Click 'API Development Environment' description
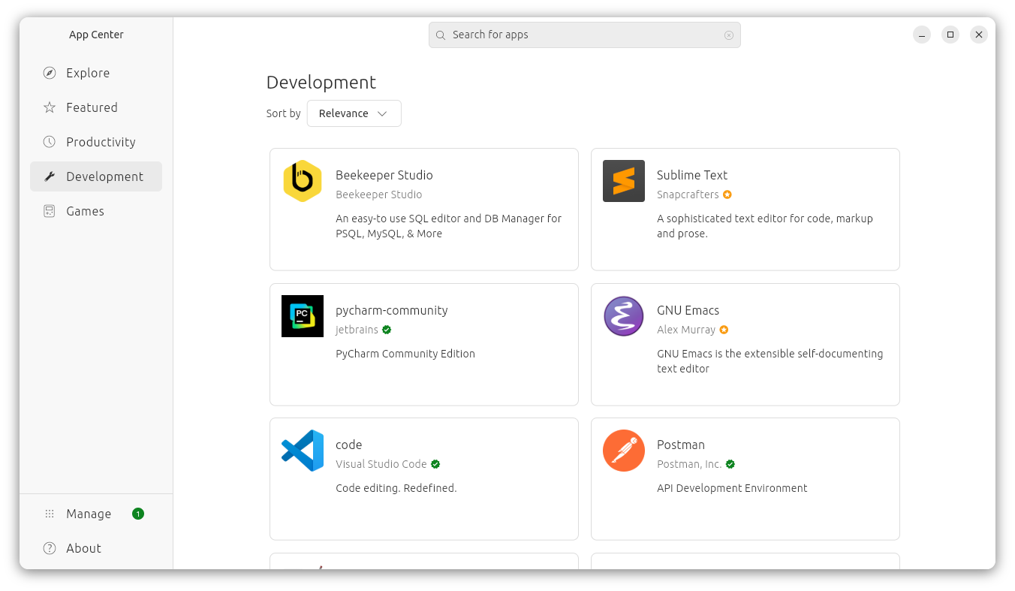This screenshot has height=591, width=1015. click(x=732, y=488)
